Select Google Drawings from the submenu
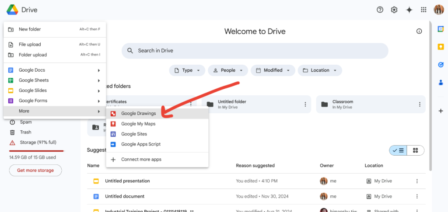The width and height of the screenshot is (448, 212). pyautogui.click(x=138, y=114)
